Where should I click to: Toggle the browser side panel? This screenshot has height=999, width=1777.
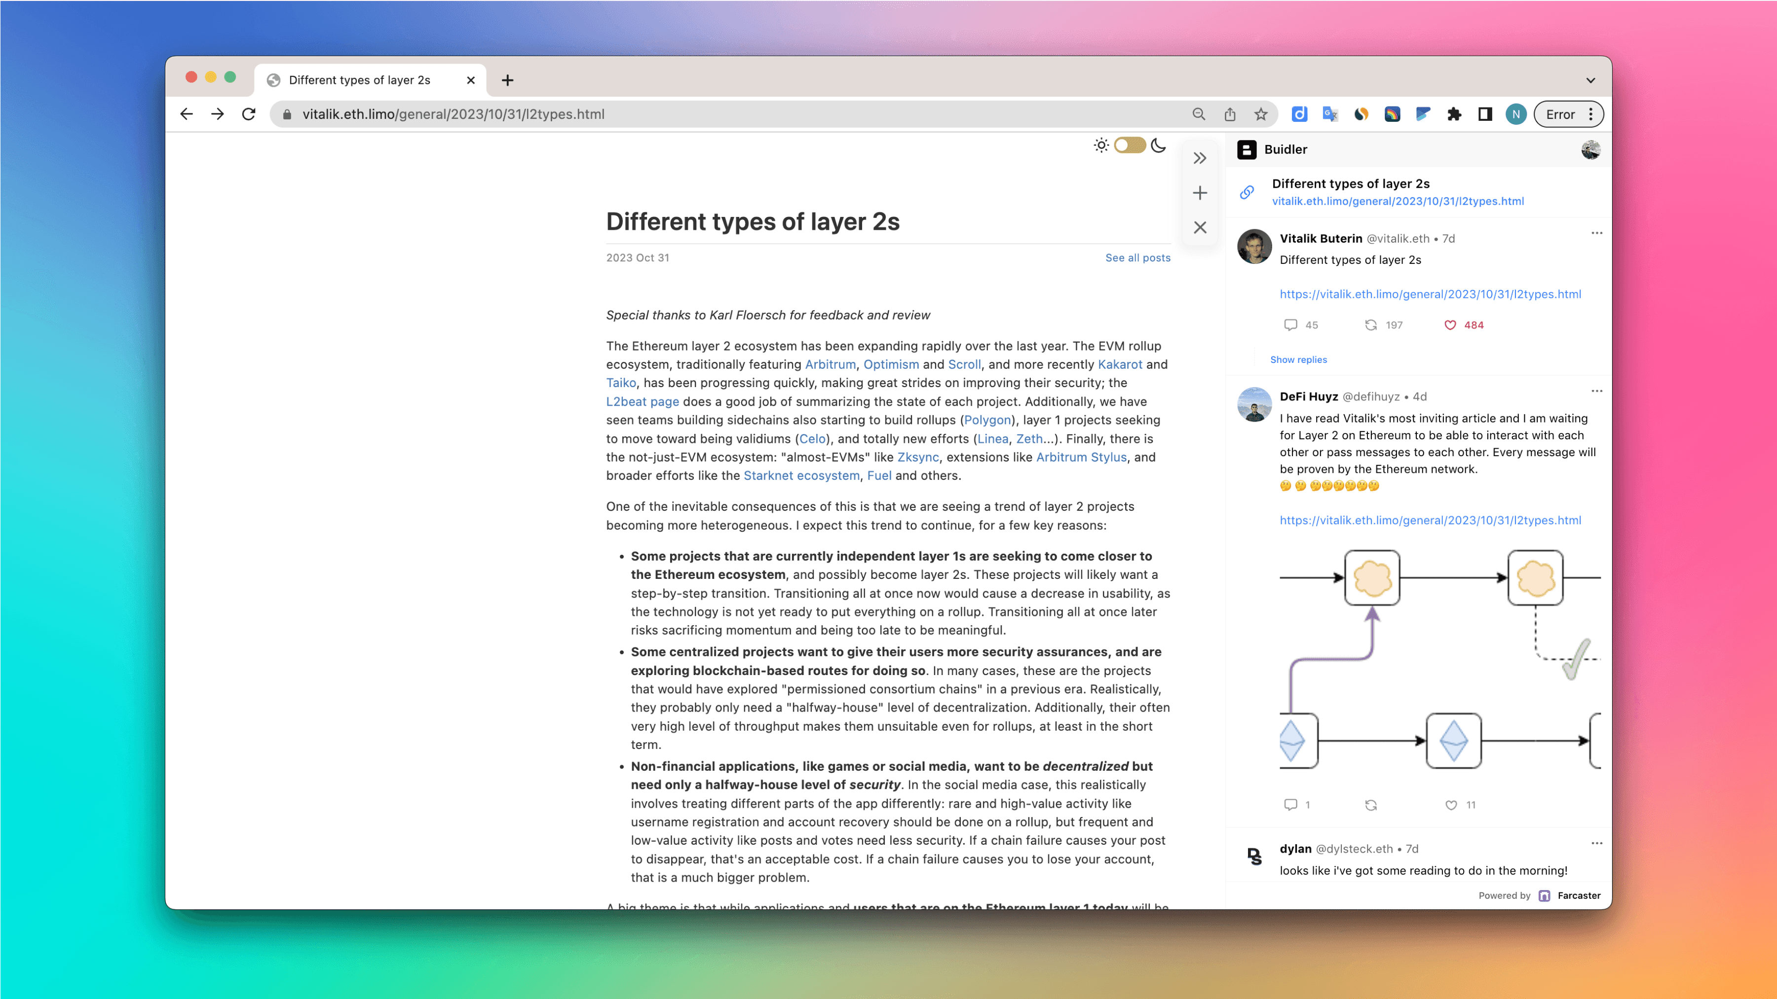pyautogui.click(x=1485, y=114)
